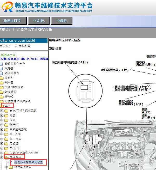Select 菜单折叠 to collapse the menu
Viewport: 156px width, 170px height.
[24, 46]
